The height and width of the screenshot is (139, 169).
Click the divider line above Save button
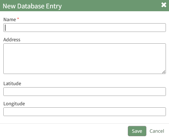(x=85, y=123)
